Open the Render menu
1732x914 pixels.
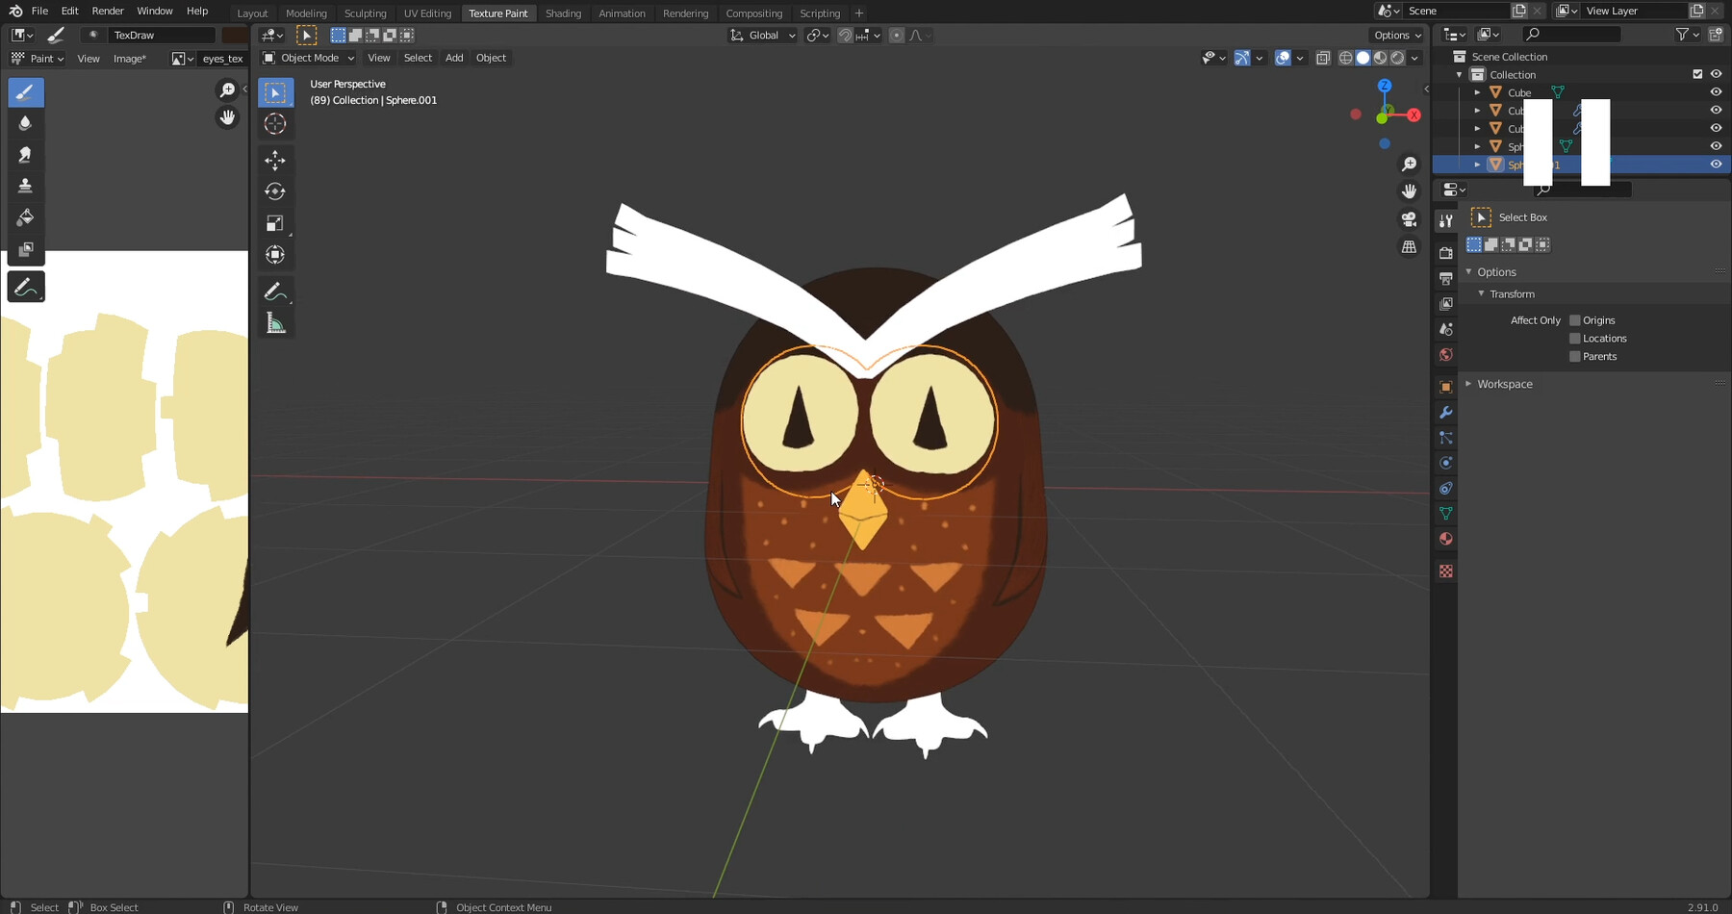(x=107, y=11)
